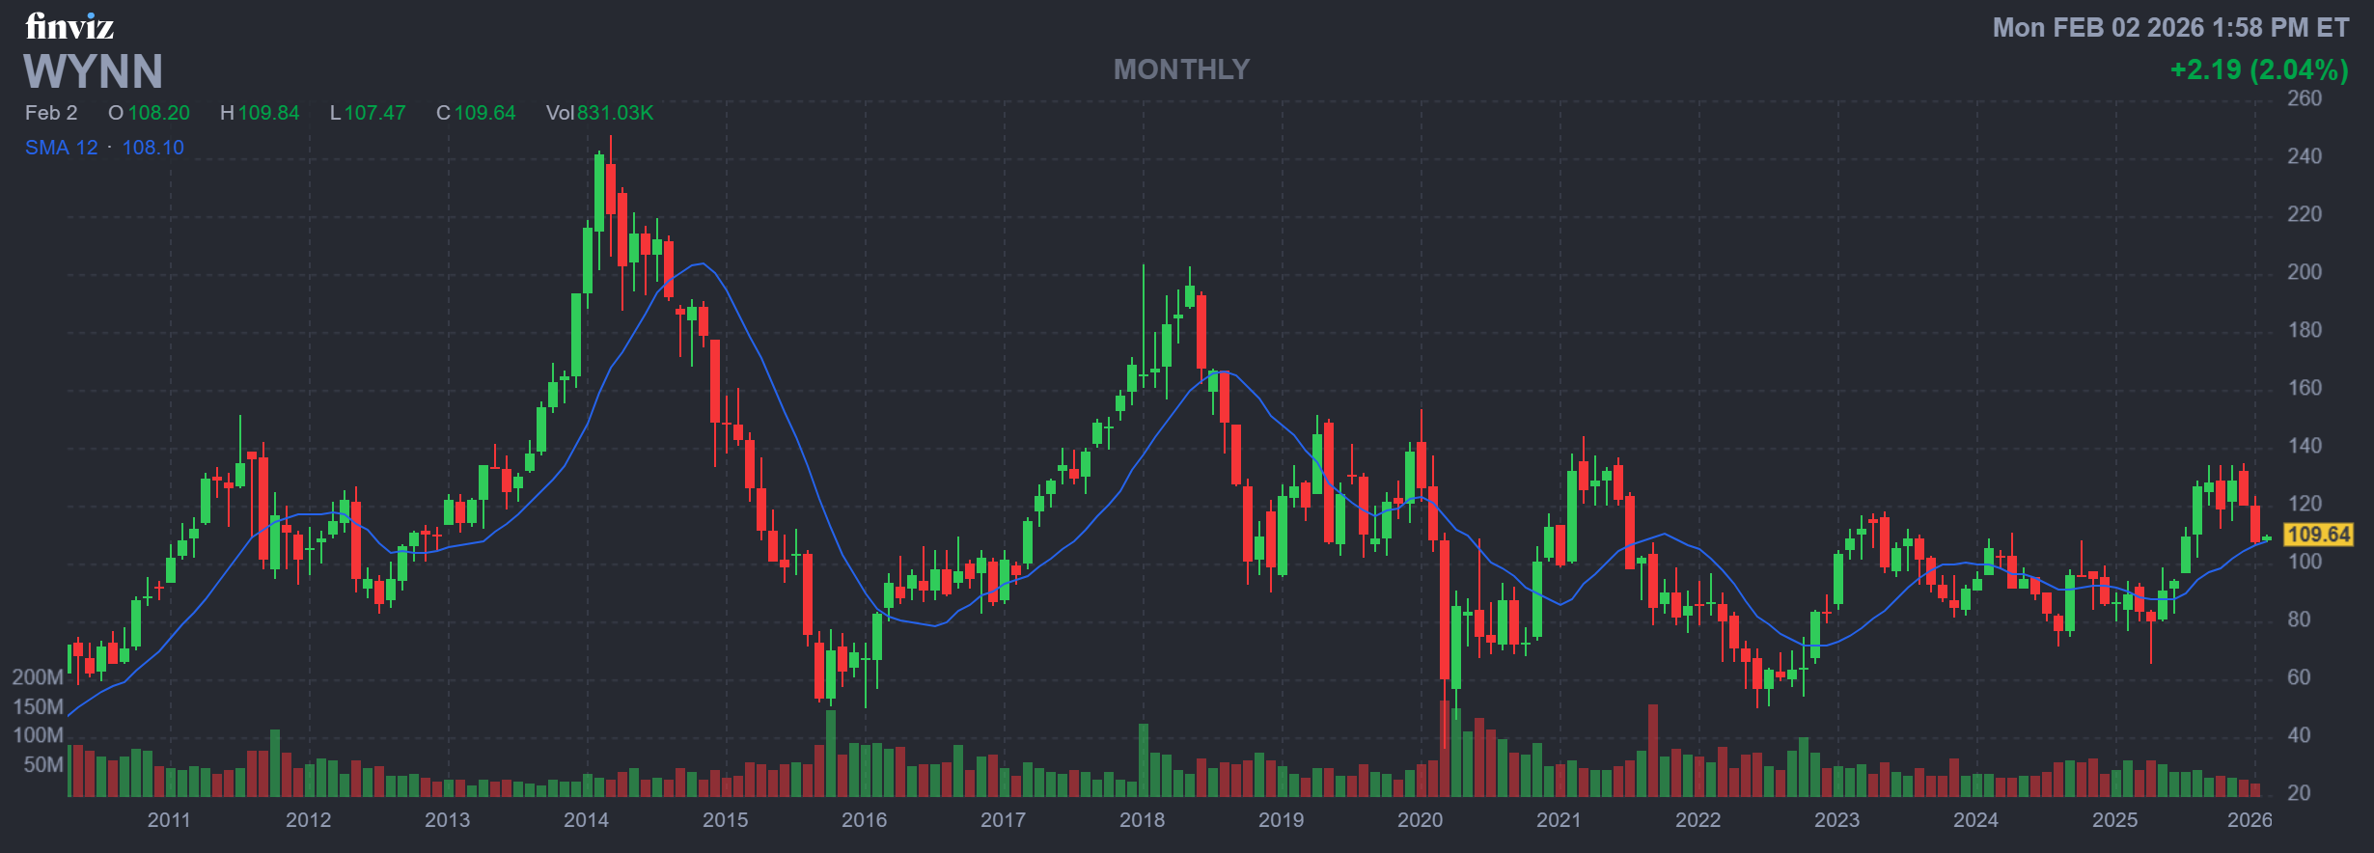The height and width of the screenshot is (853, 2374).
Task: Click the 200M volume axis label
Action: point(38,677)
